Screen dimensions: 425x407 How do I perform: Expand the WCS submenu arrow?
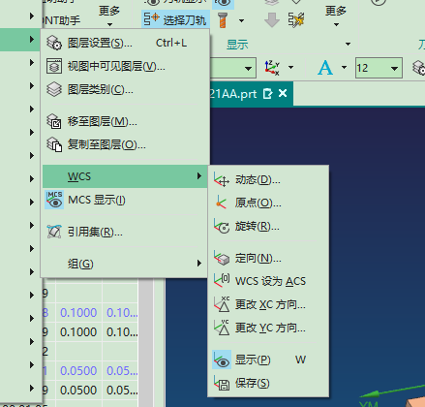pos(199,176)
